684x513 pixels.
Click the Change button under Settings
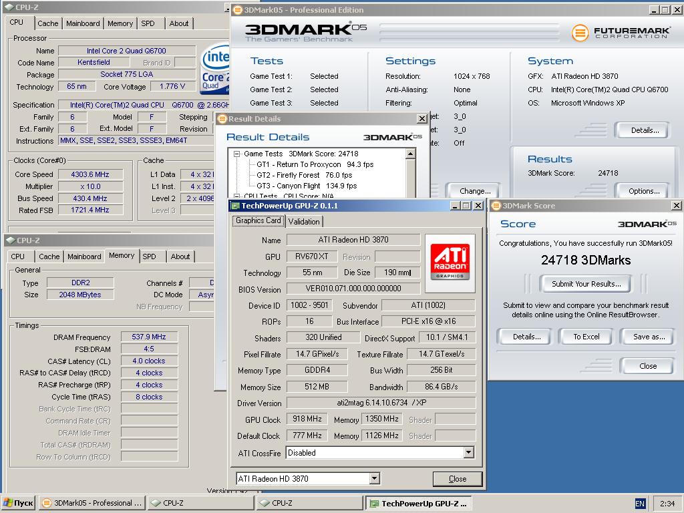click(474, 190)
